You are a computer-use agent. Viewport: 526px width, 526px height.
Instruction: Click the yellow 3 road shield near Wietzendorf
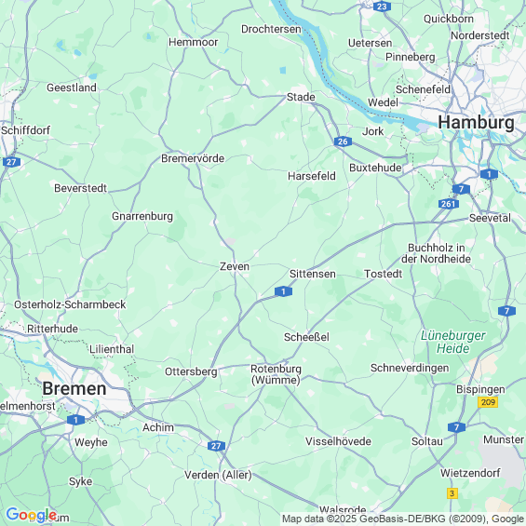tap(452, 493)
